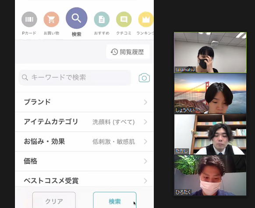
Task: Expand the ベストコスメ受賞 row chevron
Action: pos(145,181)
